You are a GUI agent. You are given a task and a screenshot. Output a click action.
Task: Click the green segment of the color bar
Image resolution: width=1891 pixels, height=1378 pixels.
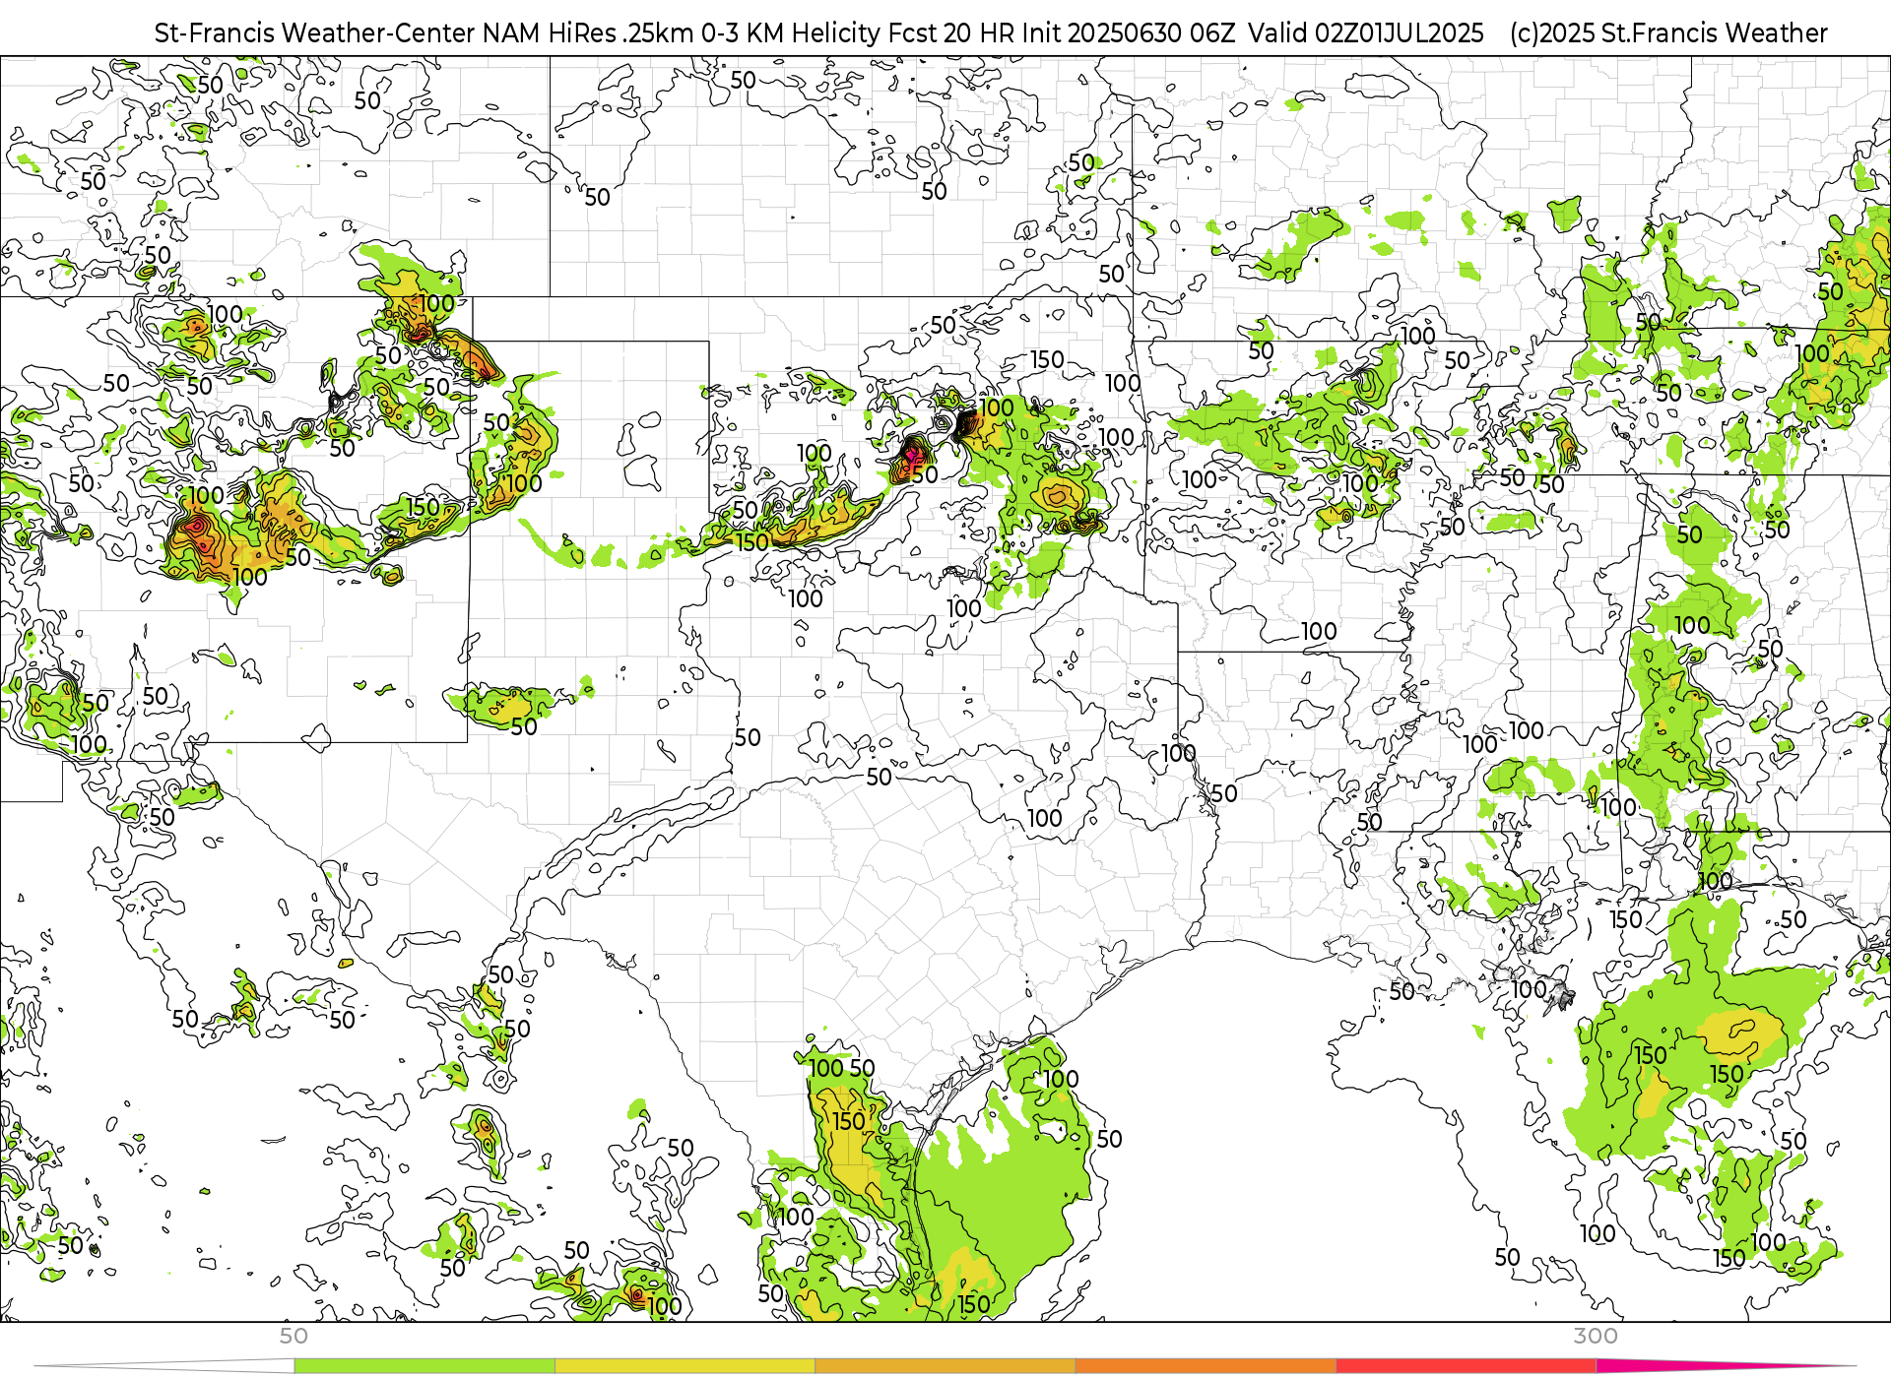424,1366
